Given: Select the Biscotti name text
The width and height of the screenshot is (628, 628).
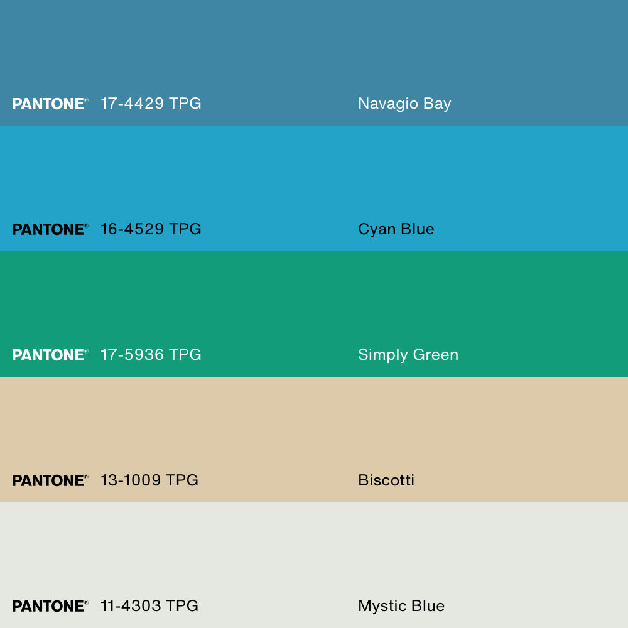Looking at the screenshot, I should click(386, 480).
